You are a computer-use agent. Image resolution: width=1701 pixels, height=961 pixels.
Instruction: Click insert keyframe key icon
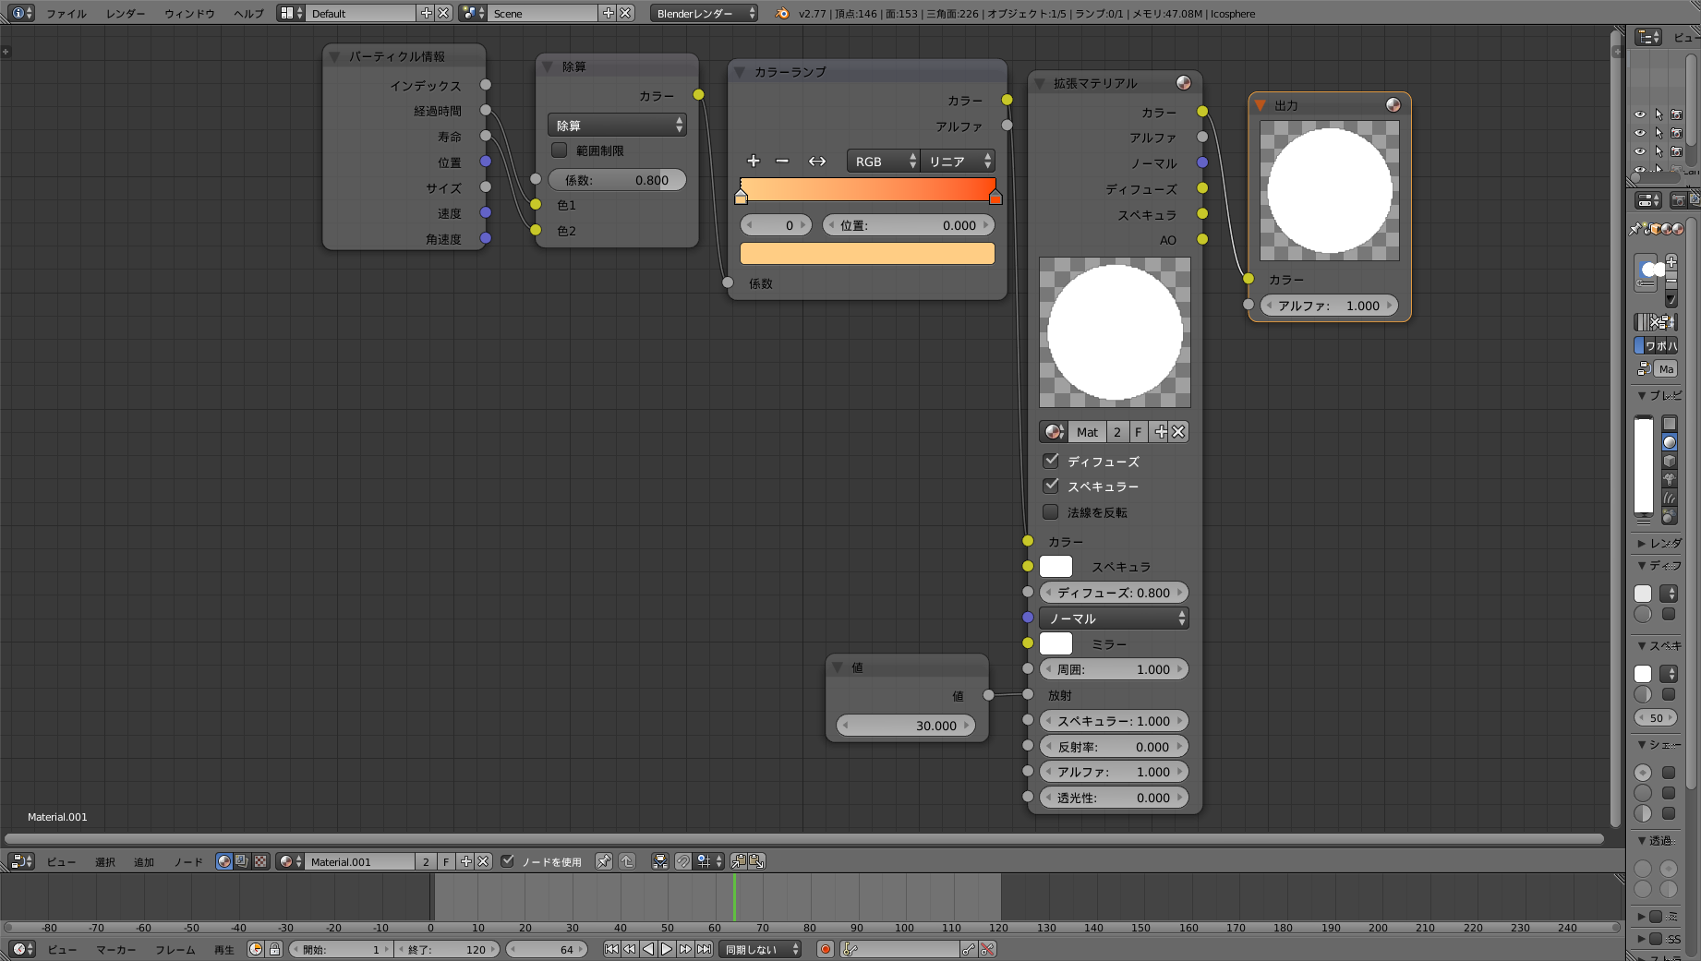click(968, 949)
